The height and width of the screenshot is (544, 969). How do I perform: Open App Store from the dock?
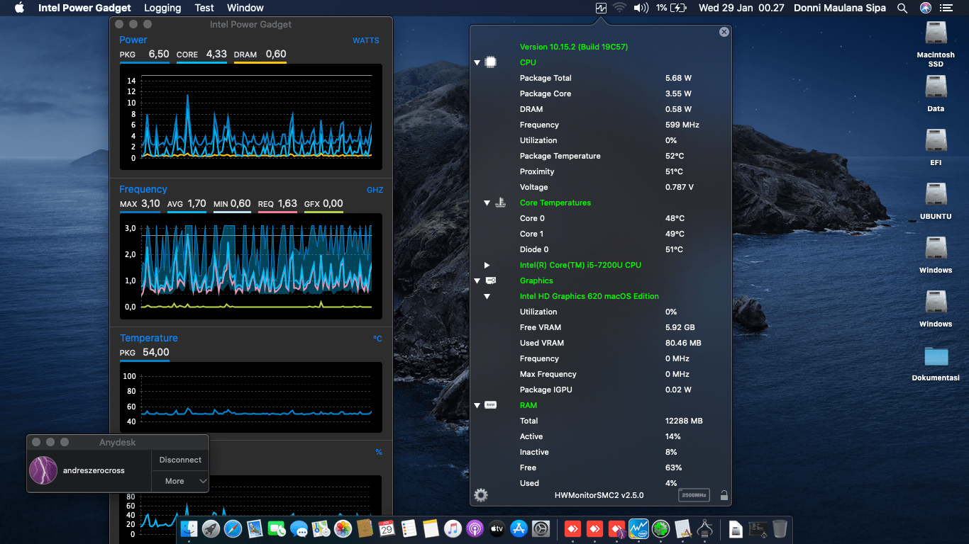click(x=519, y=528)
